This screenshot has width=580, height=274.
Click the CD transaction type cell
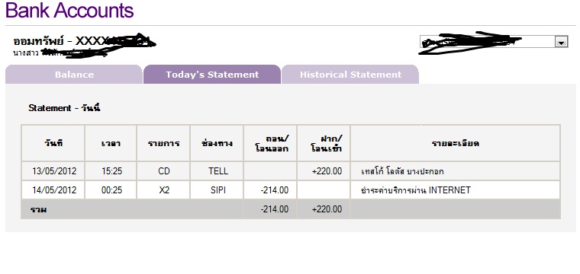(163, 171)
